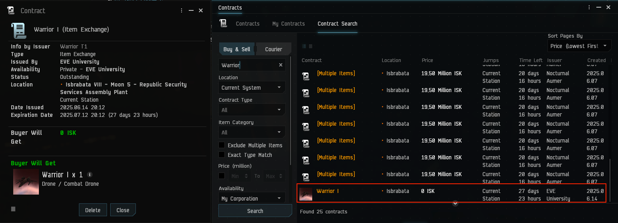
Task: Click the Warrior I drone thumbnail in results
Action: 306,194
